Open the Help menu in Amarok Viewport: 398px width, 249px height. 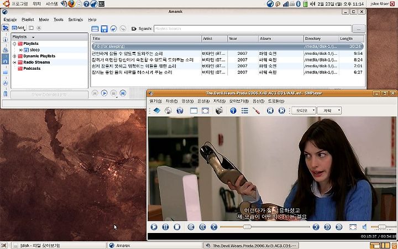(92, 19)
